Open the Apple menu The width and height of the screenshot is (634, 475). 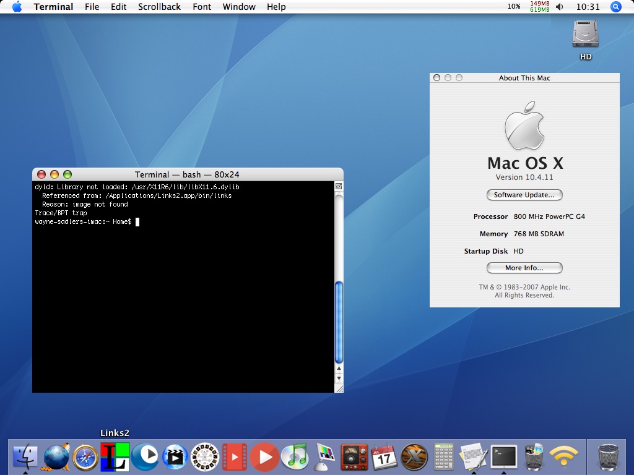(17, 7)
